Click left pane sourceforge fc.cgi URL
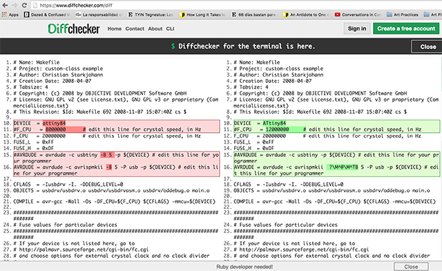This screenshot has width=442, height=271. pyautogui.click(x=84, y=250)
